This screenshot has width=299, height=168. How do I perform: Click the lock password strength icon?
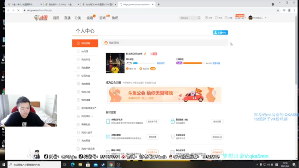click(x=173, y=121)
